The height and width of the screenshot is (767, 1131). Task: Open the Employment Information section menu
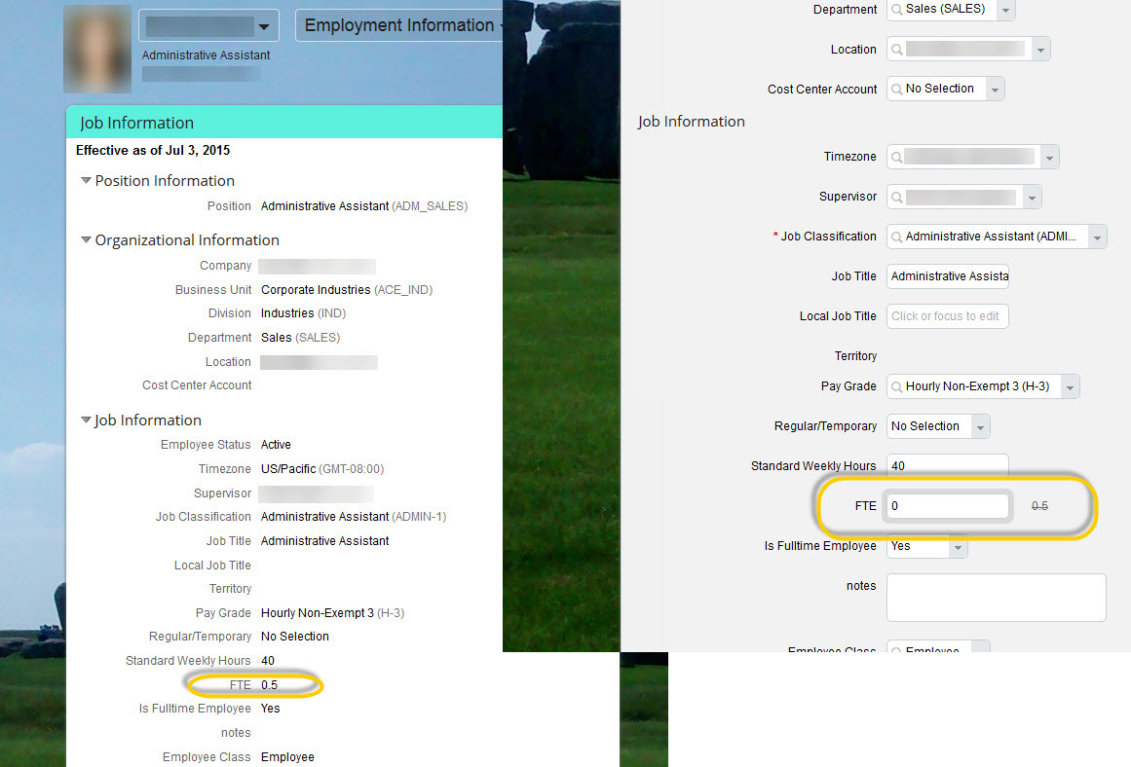398,25
